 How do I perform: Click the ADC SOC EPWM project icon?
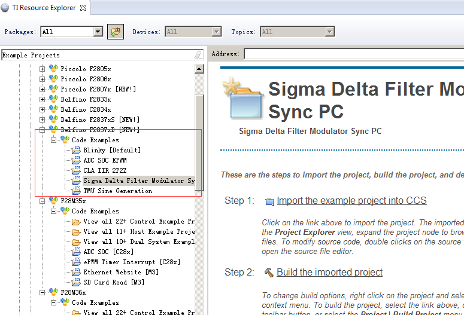tap(77, 160)
